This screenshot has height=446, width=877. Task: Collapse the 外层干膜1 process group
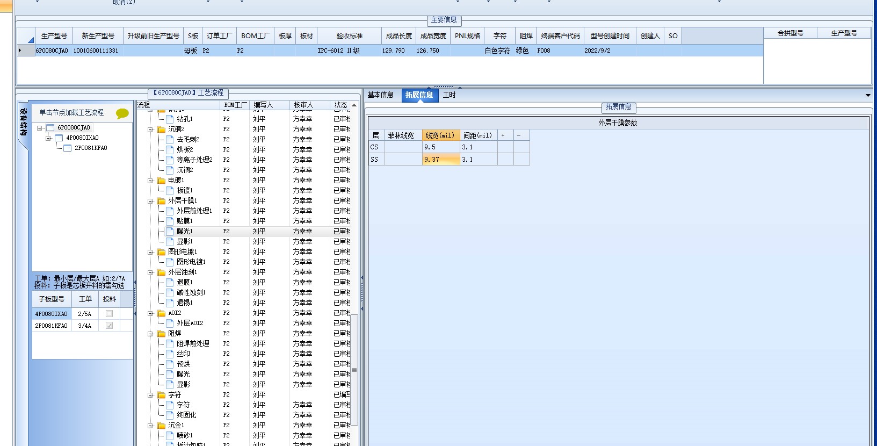pos(151,201)
